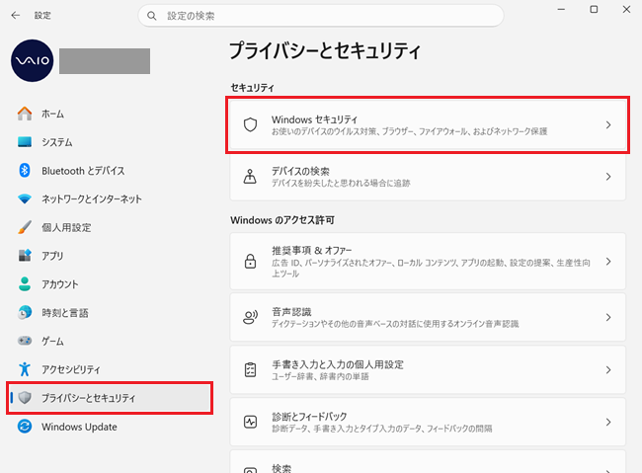Select アプリ in the sidebar

pyautogui.click(x=110, y=256)
